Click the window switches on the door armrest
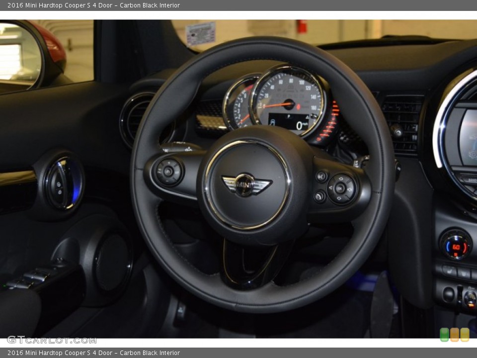Image resolution: width=477 pixels, height=358 pixels. [x=29, y=279]
